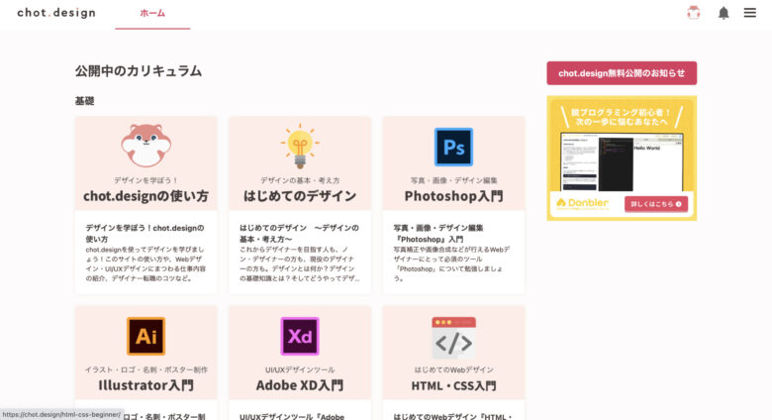772x420 pixels.
Task: Open chot.designの使い方 card title
Action: pos(146,196)
